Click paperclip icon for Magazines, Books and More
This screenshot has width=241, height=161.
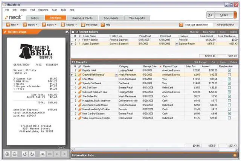(x=80, y=101)
